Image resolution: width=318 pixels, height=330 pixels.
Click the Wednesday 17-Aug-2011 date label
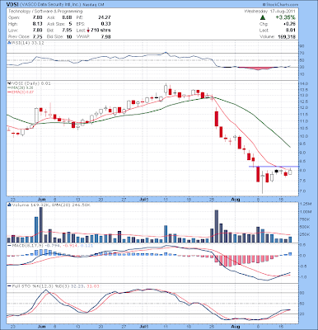(x=269, y=12)
